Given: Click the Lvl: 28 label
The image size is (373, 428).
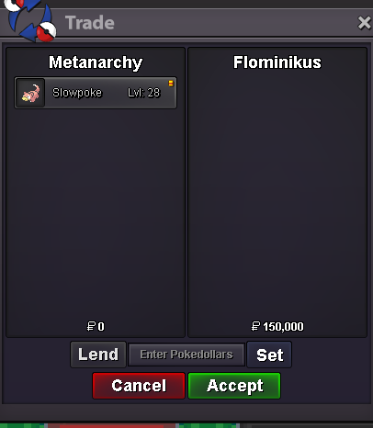Looking at the screenshot, I should click(x=143, y=93).
